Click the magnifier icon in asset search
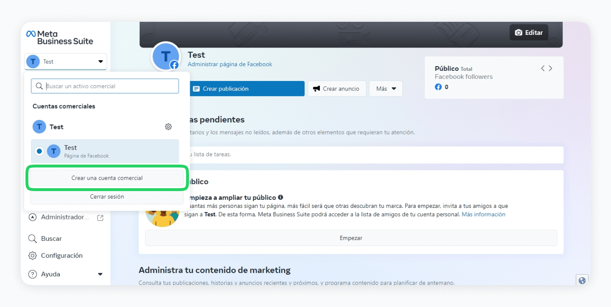This screenshot has height=307, width=611. (39, 86)
